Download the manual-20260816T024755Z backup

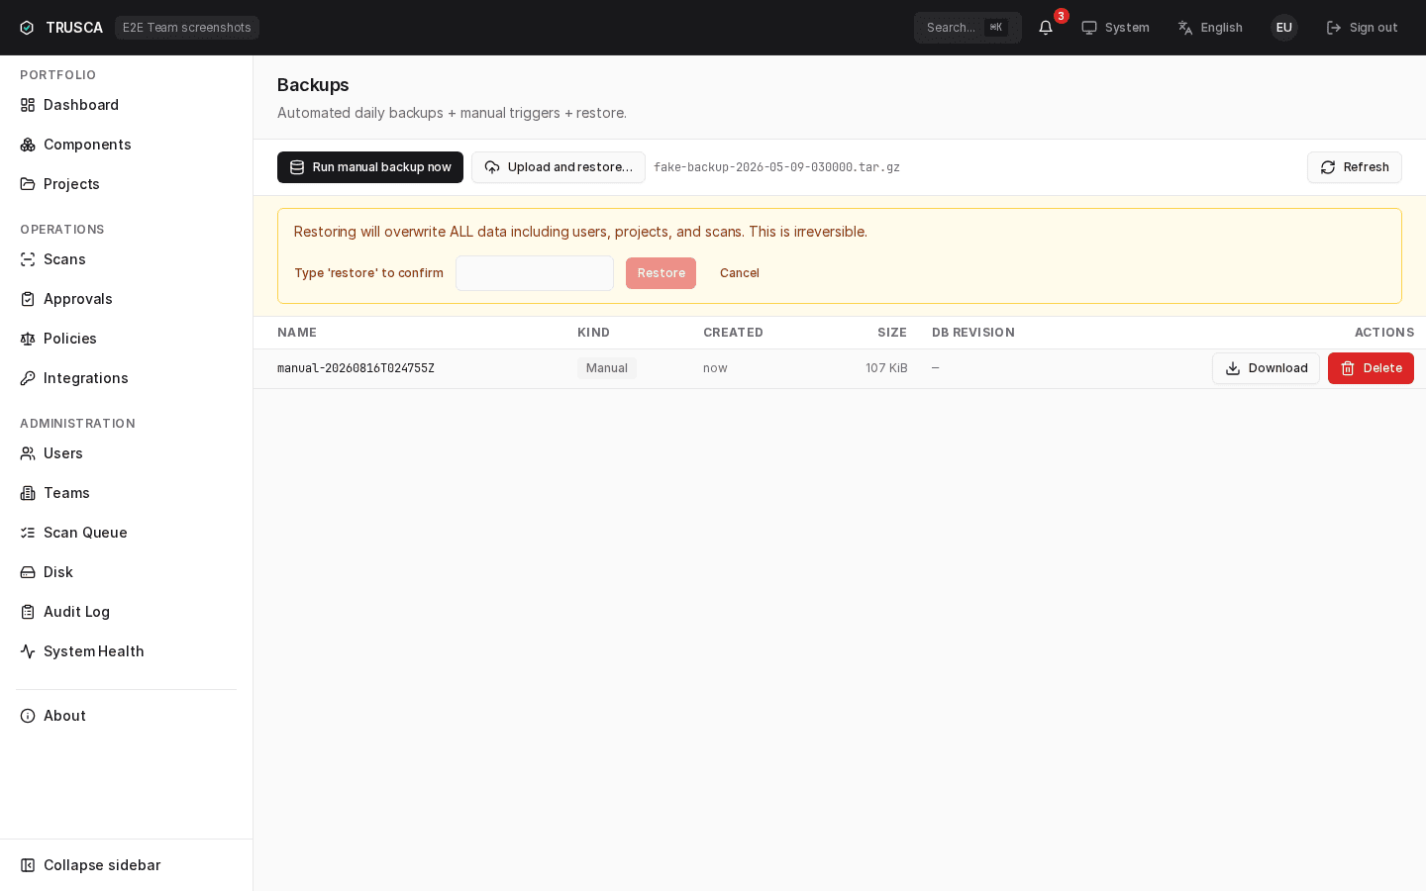click(1266, 368)
